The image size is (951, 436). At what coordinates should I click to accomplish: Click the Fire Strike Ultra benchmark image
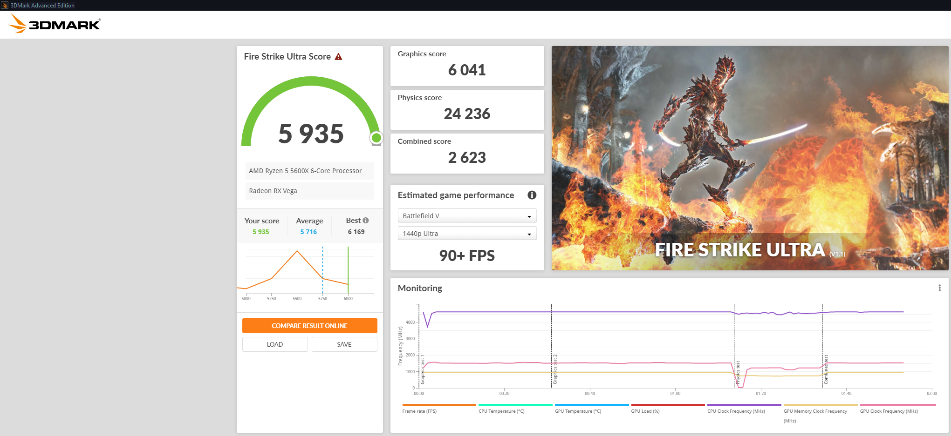tap(750, 158)
